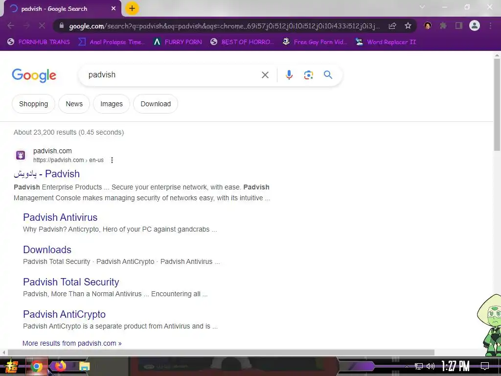Screen dimensions: 501x376
Task: Open File Explorer from the taskbar
Action: coord(84,366)
